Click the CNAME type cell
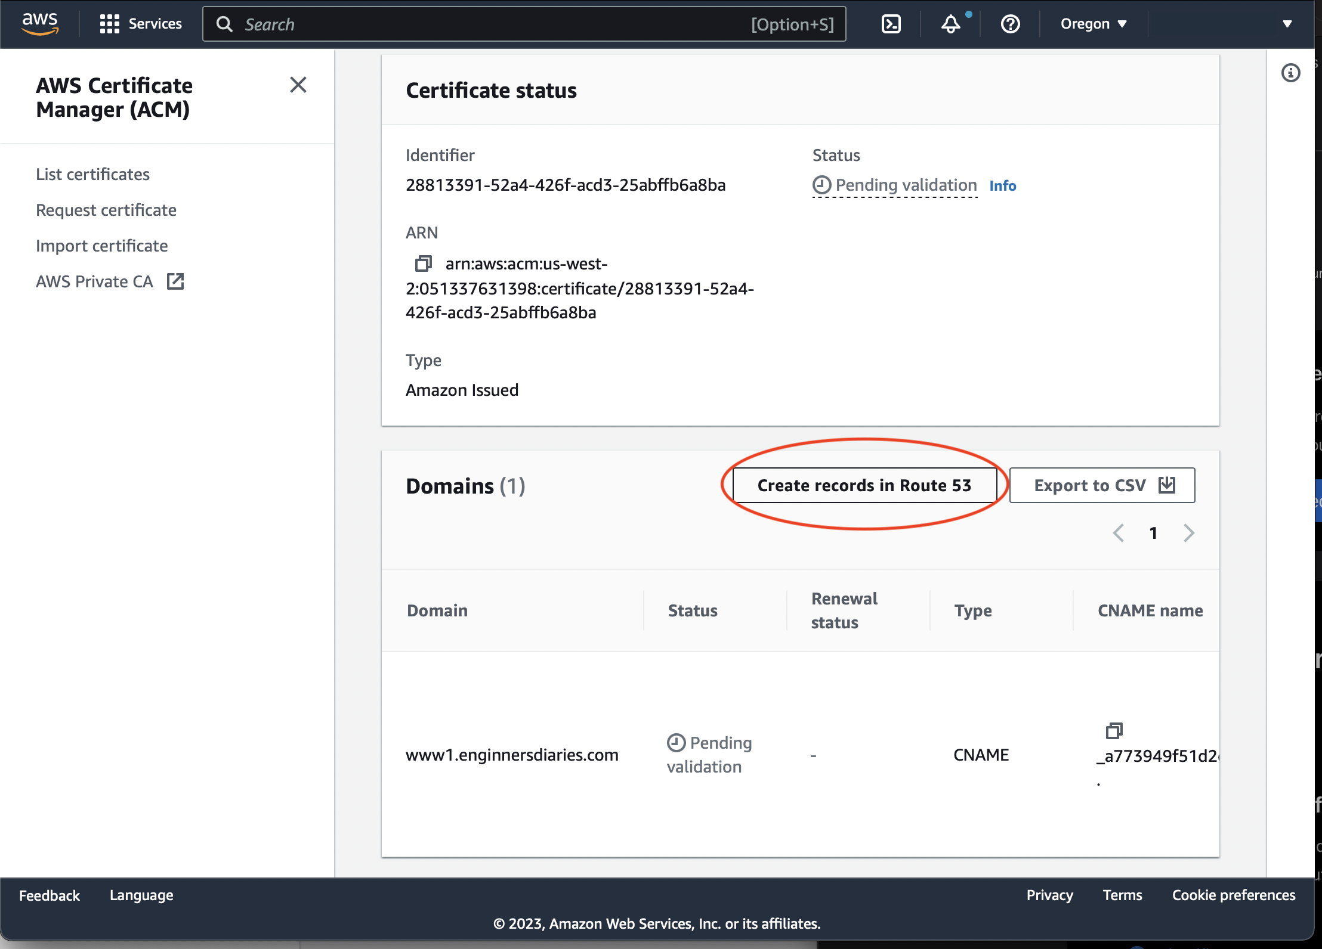Viewport: 1322px width, 949px height. tap(981, 755)
